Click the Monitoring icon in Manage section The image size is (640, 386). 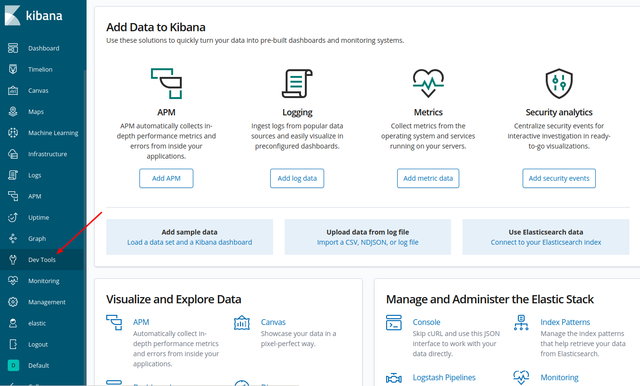521,378
